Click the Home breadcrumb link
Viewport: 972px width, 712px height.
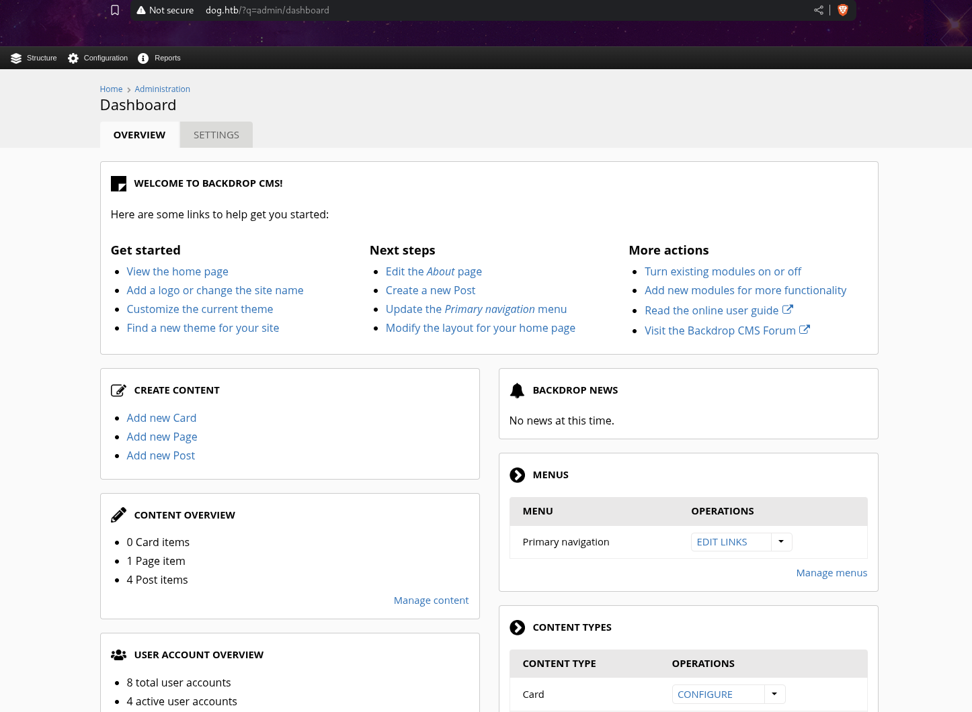pos(111,89)
